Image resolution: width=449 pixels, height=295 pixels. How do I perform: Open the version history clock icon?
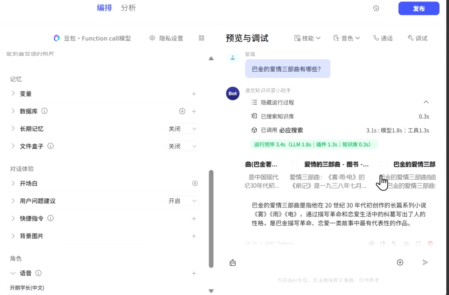pos(376,9)
